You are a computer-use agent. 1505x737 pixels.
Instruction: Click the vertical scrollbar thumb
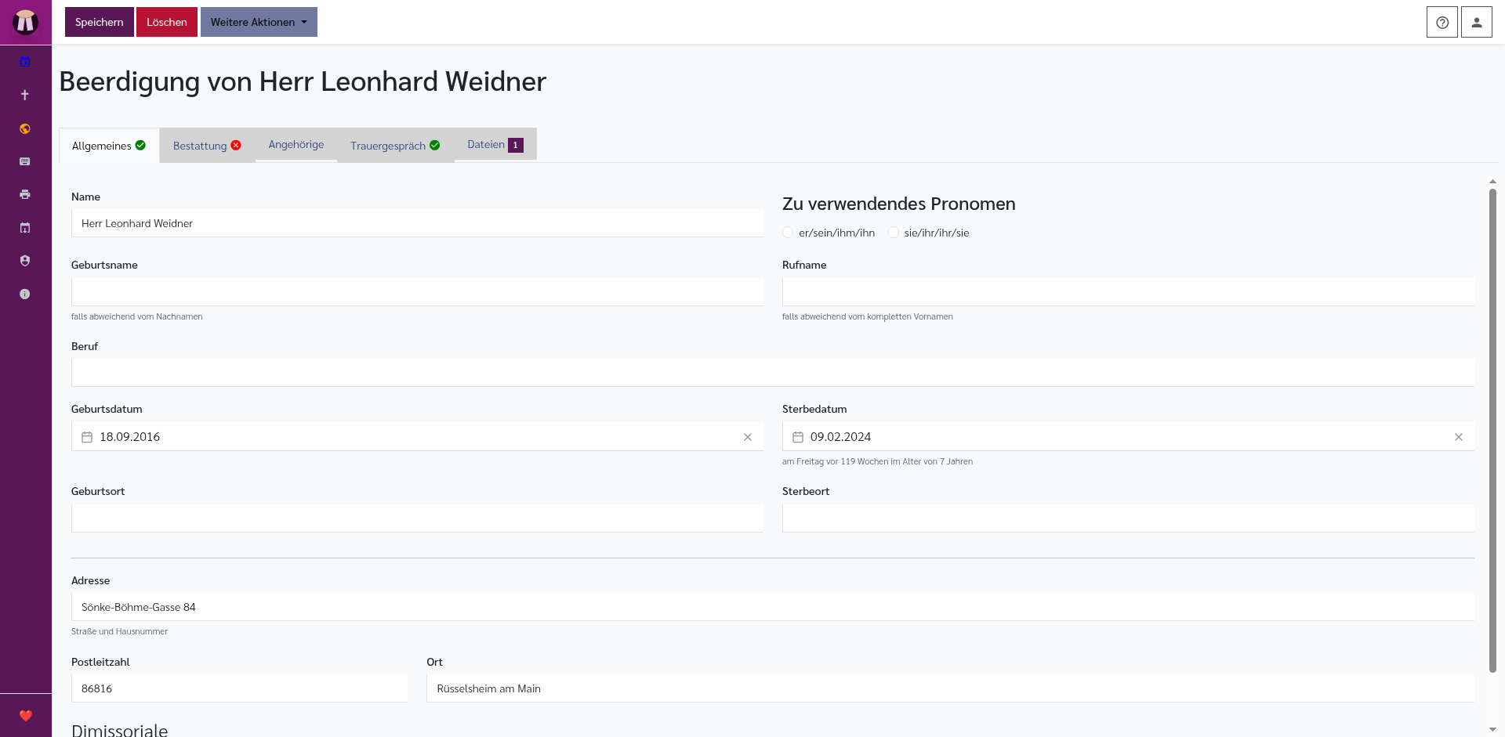pyautogui.click(x=1492, y=431)
